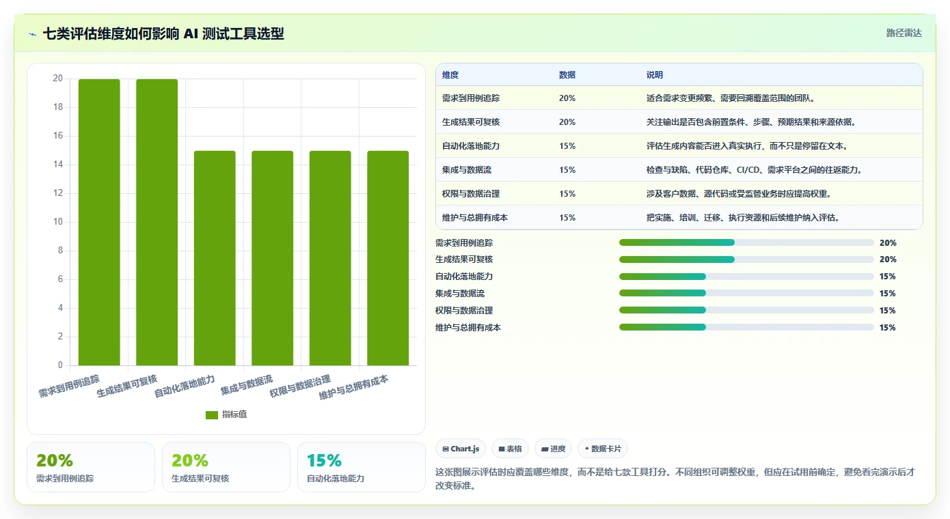The height and width of the screenshot is (519, 950).
Task: Select 自动化落地能力 cell in the table
Action: pyautogui.click(x=471, y=146)
